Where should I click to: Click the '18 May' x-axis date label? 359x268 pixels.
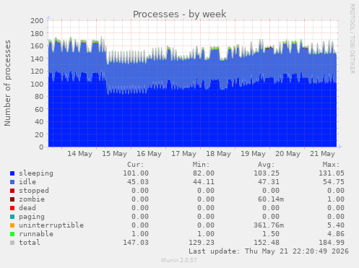point(218,154)
